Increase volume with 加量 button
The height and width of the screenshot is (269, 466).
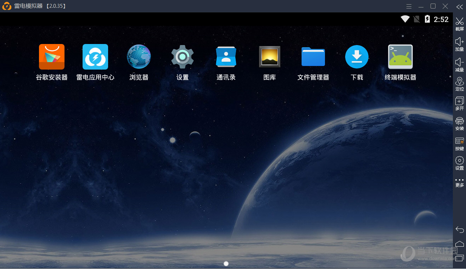pos(460,44)
